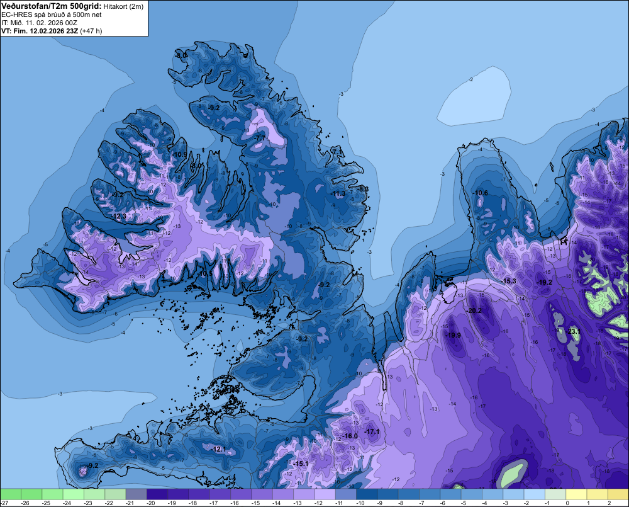
Task: Click the bold "-12.3" temperature label
Action: 119,216
